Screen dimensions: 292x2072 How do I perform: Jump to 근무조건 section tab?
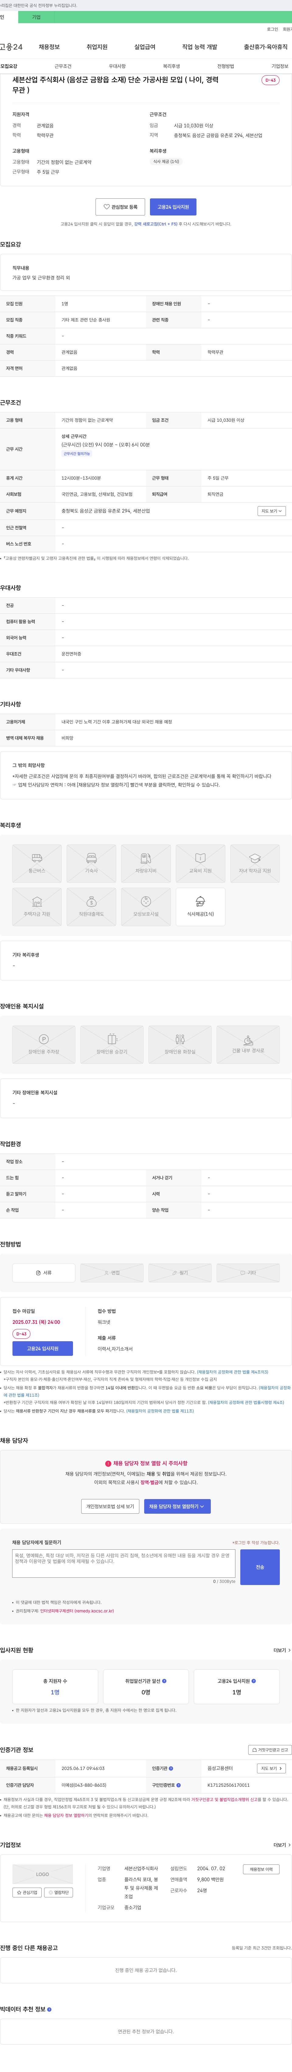coord(63,66)
